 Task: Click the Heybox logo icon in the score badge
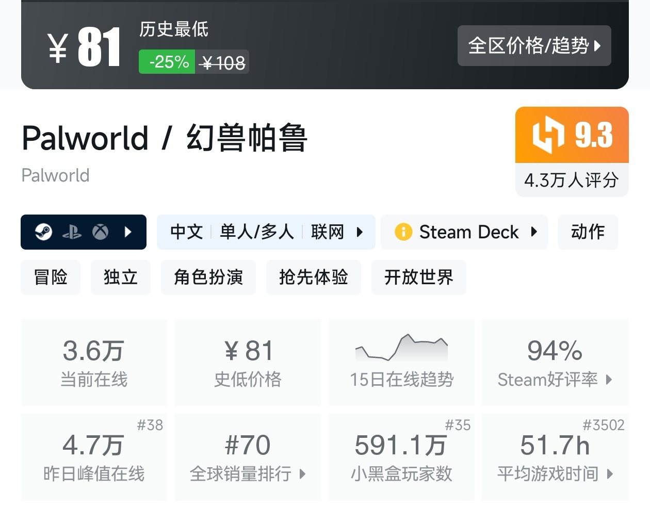click(548, 135)
